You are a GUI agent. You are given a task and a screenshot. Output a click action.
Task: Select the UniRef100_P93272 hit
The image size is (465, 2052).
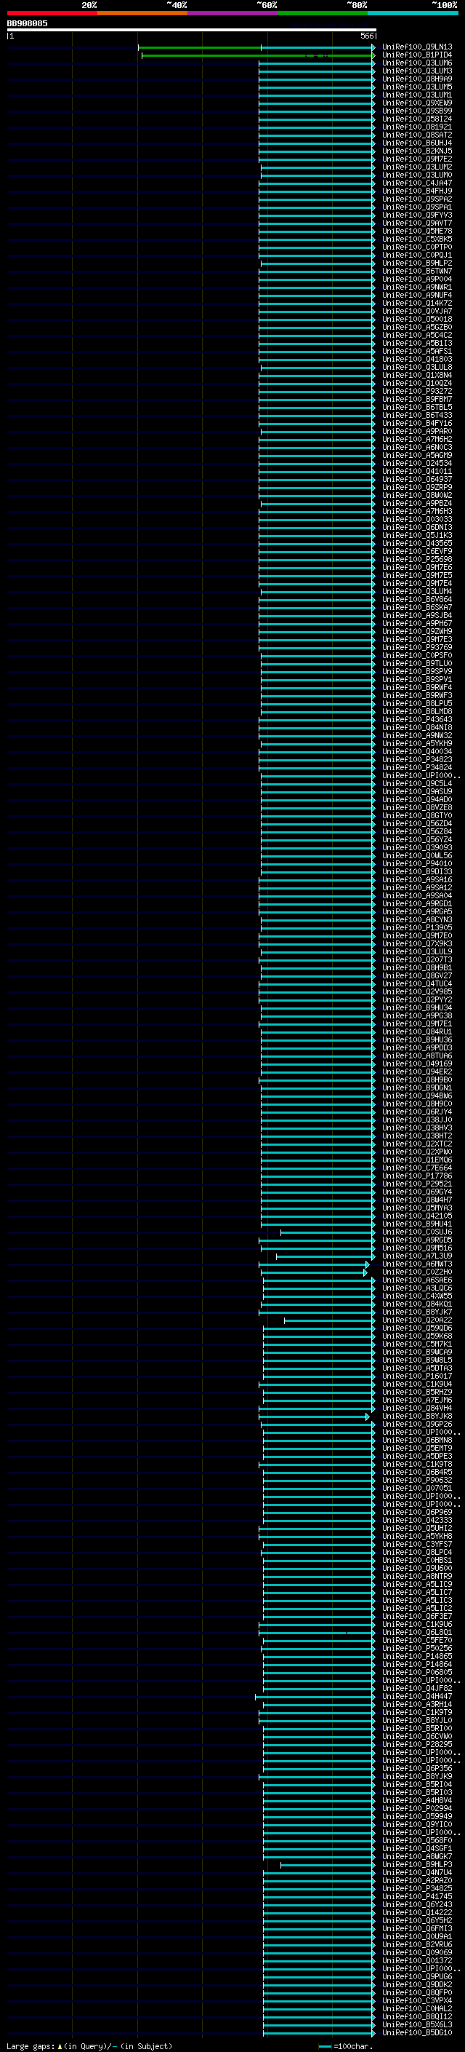[416, 391]
